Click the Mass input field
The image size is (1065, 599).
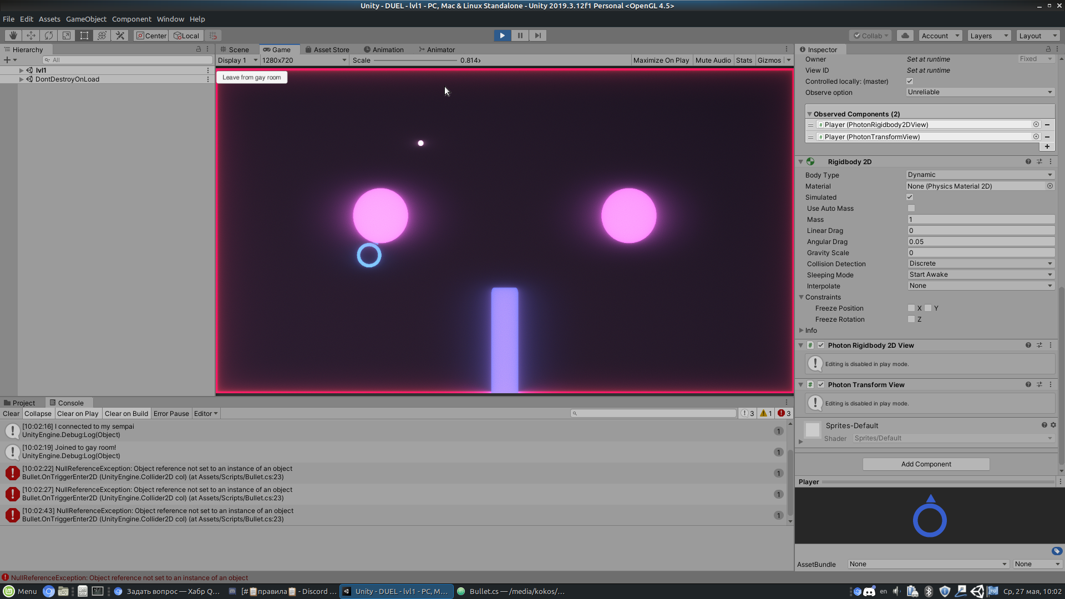coord(980,219)
